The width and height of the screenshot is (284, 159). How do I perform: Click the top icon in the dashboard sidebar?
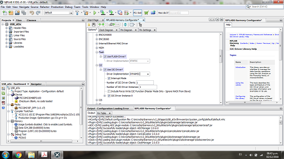point(3,89)
